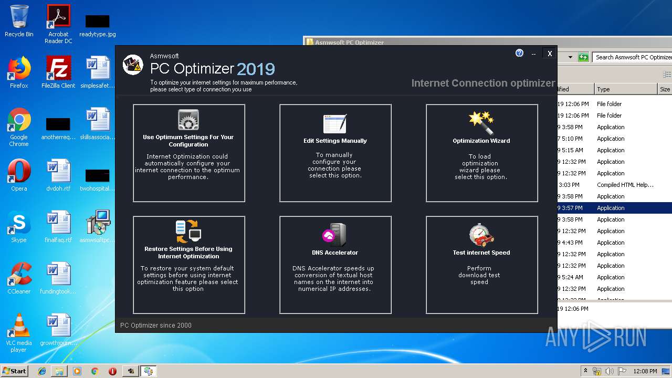Select the Opera desktop shortcut

coord(19,175)
